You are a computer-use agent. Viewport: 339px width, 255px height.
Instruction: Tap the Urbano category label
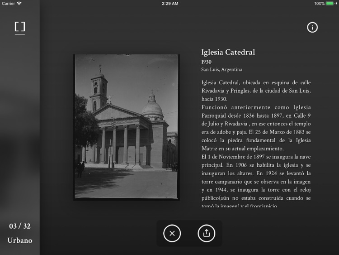(x=20, y=241)
